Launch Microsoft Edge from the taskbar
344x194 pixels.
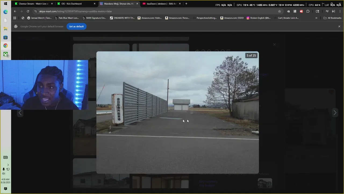click(5, 12)
